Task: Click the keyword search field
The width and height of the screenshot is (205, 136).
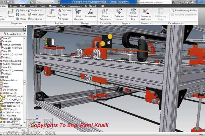Action: (155, 2)
